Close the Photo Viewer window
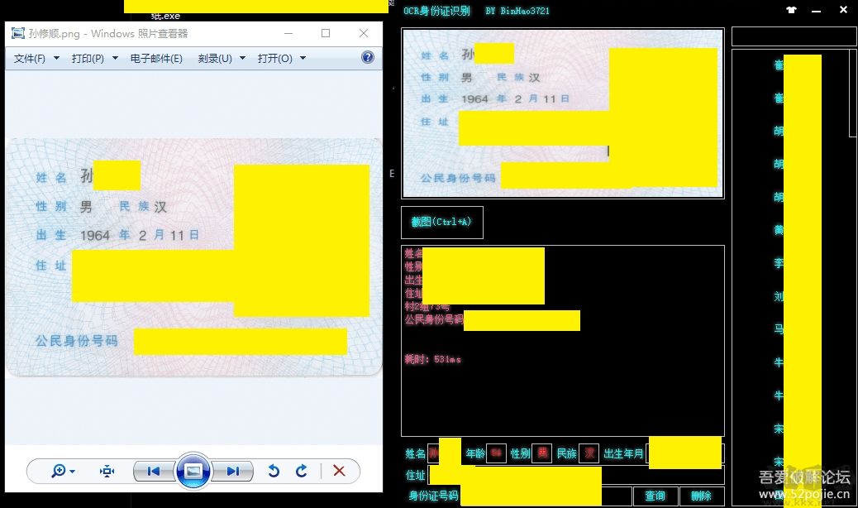858x508 pixels. coord(364,33)
